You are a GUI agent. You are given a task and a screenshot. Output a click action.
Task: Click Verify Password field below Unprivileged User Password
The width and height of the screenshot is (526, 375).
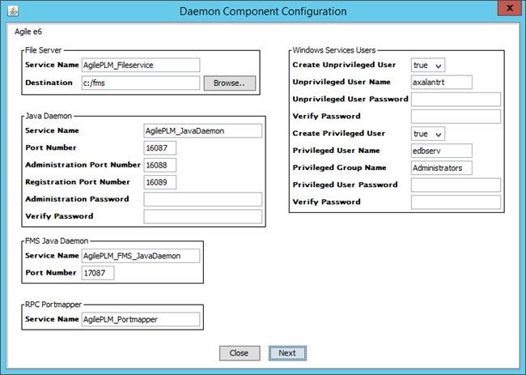pos(456,117)
